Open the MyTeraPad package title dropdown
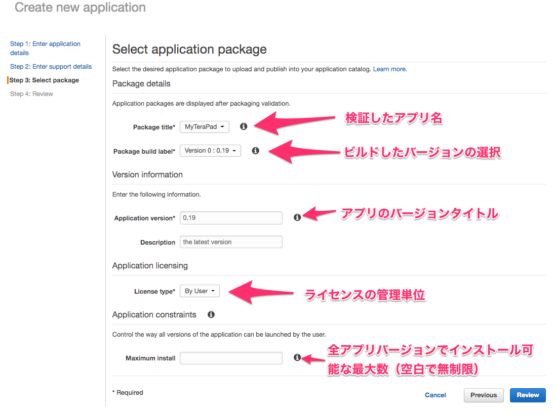This screenshot has height=414, width=553. click(205, 126)
